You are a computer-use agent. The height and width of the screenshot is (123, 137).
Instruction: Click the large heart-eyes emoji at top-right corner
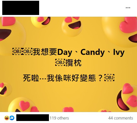[121, 31]
